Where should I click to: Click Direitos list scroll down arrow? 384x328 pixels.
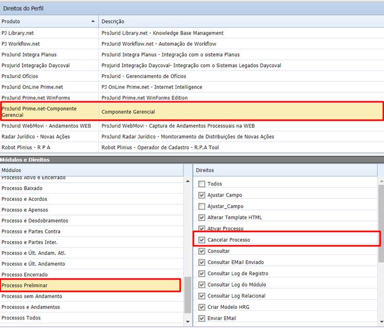click(x=381, y=322)
